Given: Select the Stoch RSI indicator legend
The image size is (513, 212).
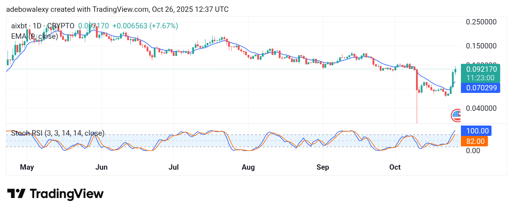Looking at the screenshot, I should pyautogui.click(x=58, y=133).
